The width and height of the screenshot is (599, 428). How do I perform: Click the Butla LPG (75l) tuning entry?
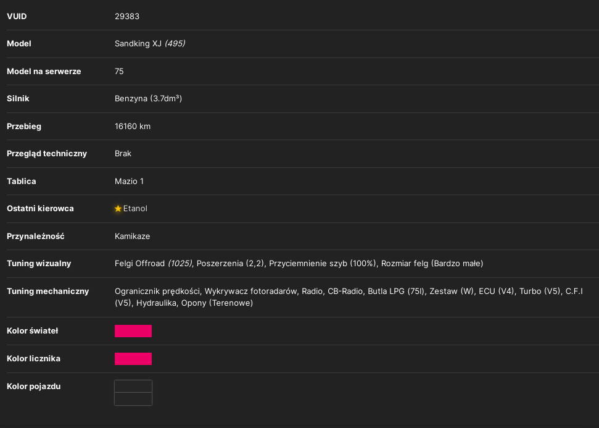click(x=396, y=292)
